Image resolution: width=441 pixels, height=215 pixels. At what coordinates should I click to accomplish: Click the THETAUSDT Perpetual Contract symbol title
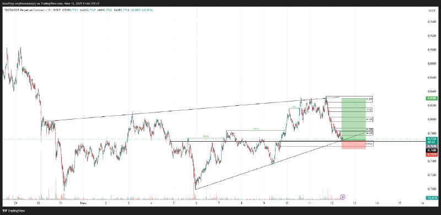tap(24, 10)
